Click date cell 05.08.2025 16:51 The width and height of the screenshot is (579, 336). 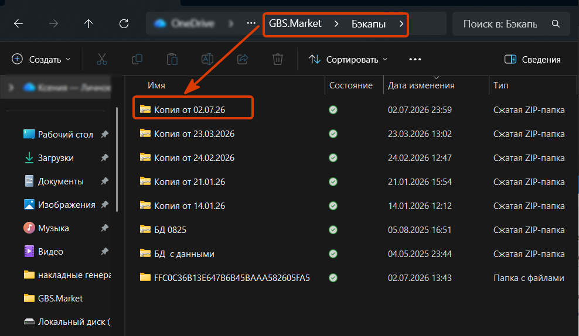[x=420, y=230]
